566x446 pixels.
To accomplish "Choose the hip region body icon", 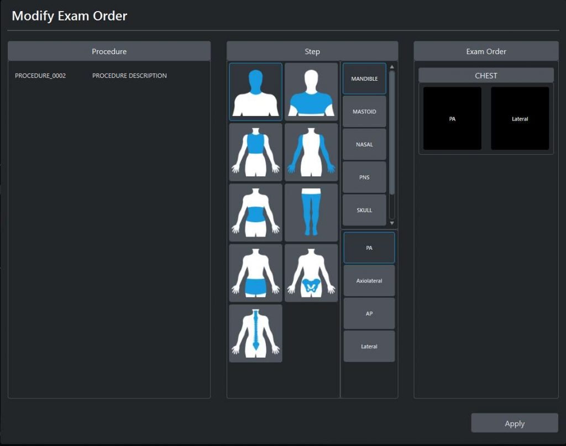I will [x=255, y=273].
